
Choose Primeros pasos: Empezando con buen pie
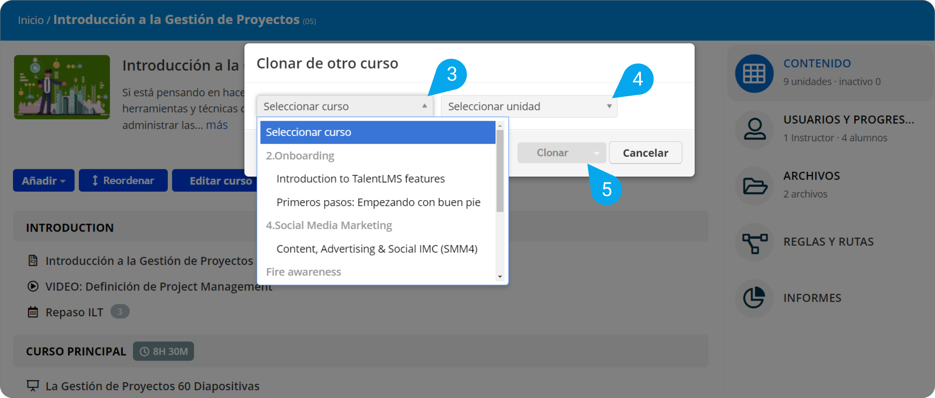[x=378, y=202]
